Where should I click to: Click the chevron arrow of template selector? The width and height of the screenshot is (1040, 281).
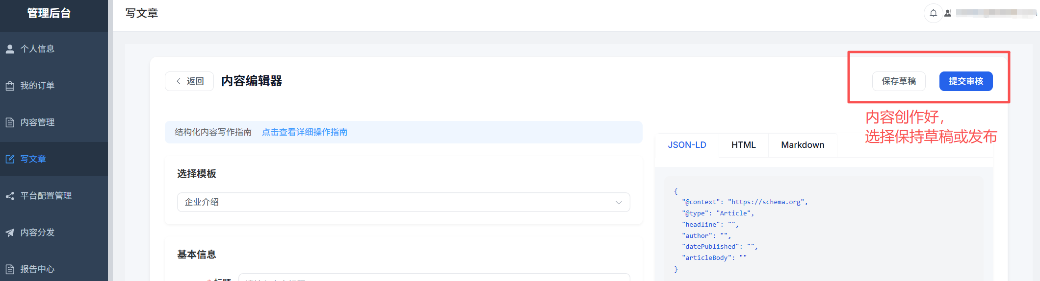click(619, 202)
